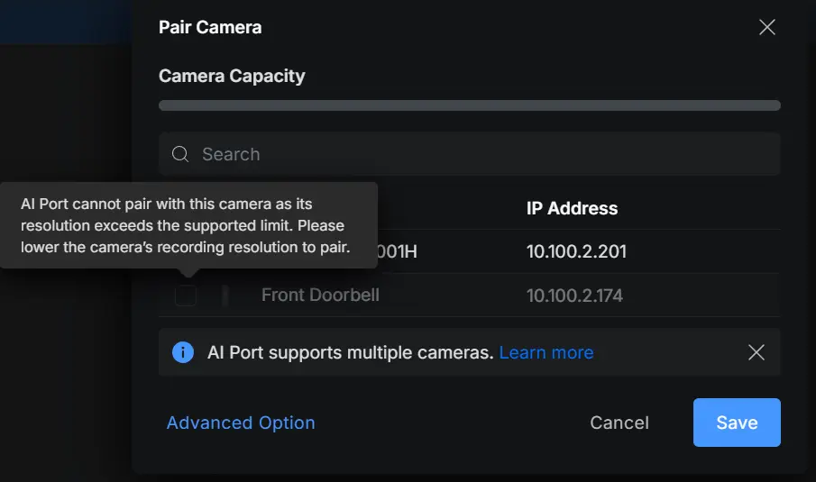Close the Pair Camera dialog

pos(767,27)
